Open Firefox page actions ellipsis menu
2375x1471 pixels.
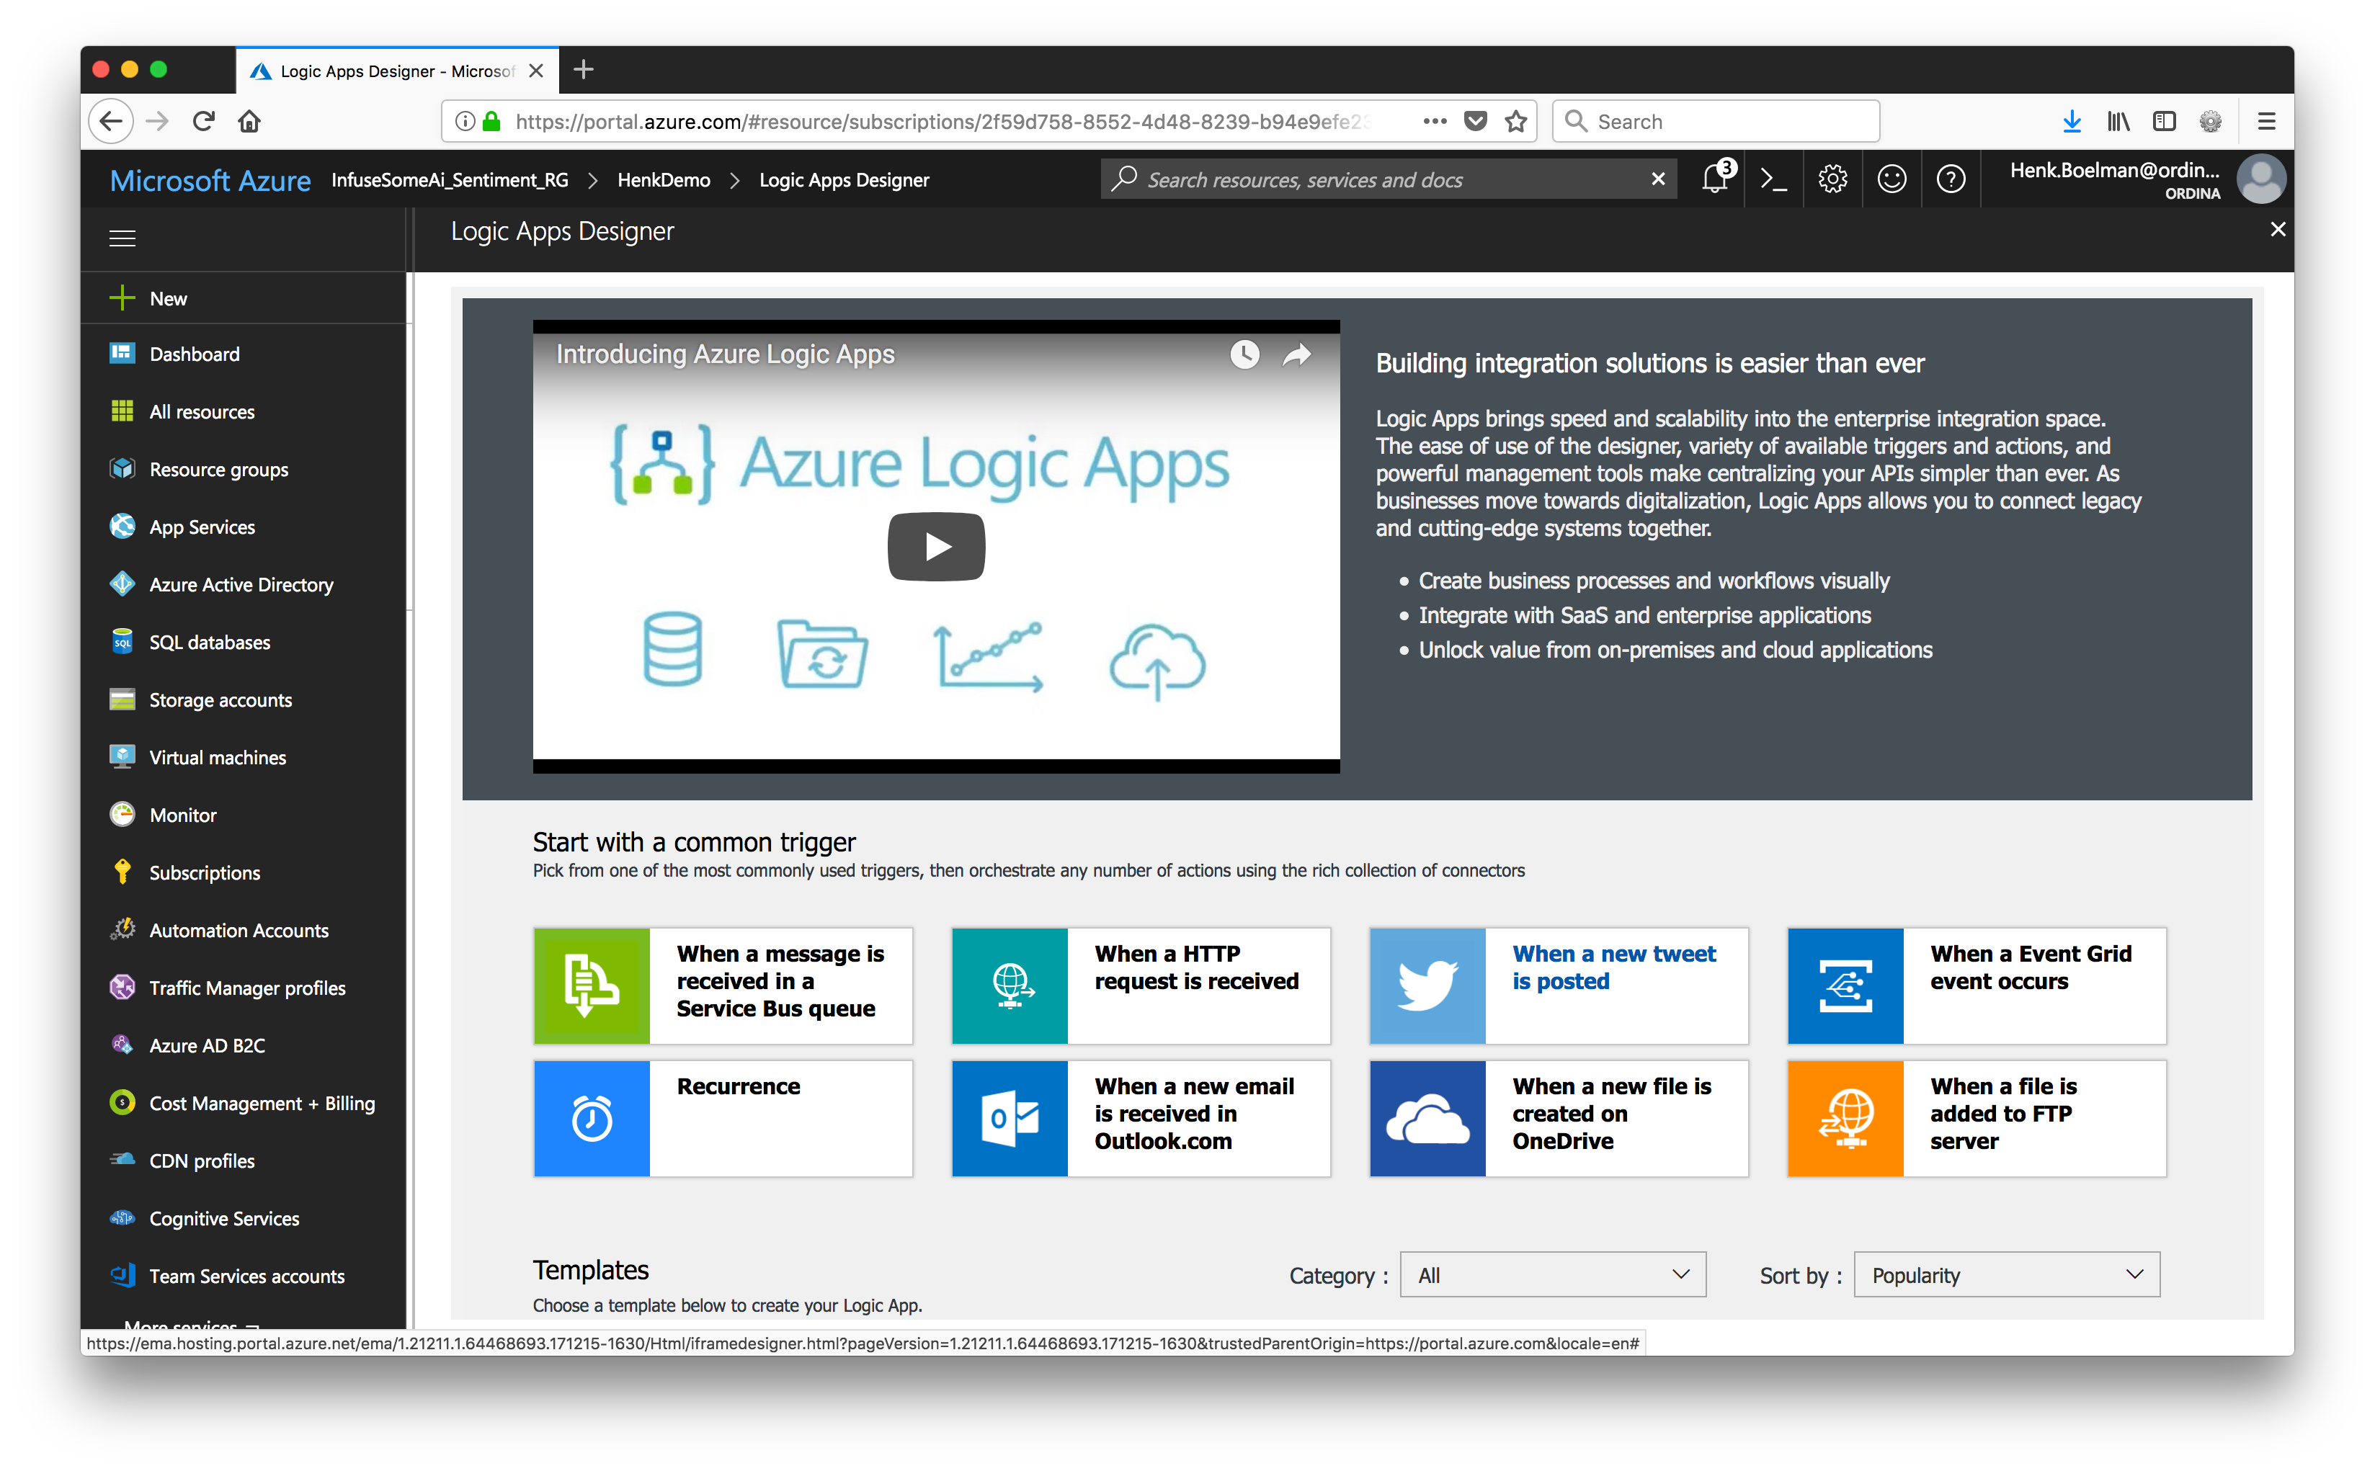tap(1434, 120)
